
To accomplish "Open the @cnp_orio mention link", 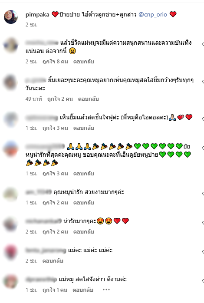I will pos(153,14).
